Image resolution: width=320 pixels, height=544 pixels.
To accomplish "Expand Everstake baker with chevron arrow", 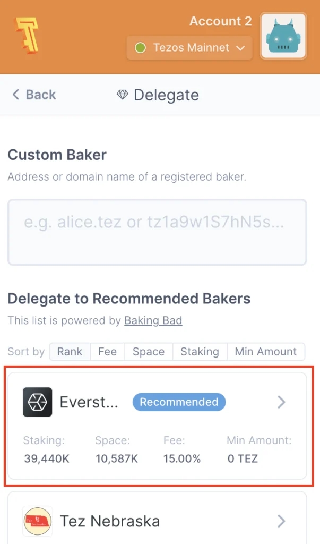I will (281, 402).
